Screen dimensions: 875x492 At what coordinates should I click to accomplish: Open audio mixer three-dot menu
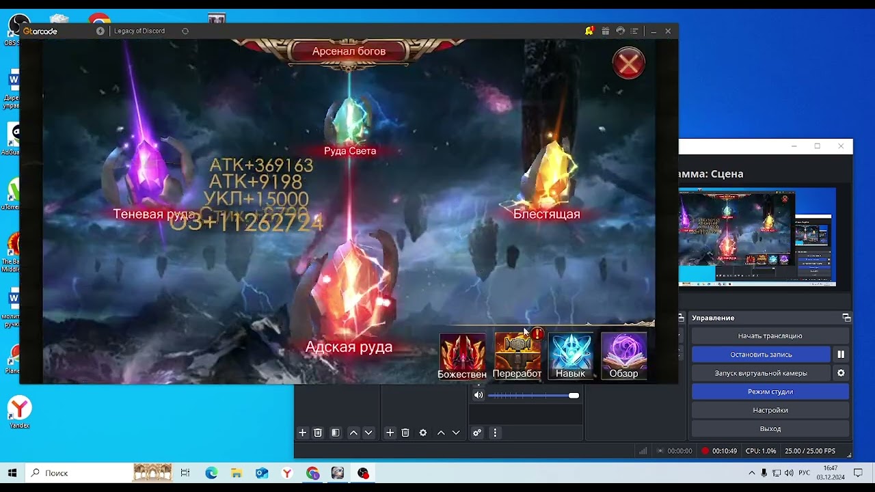click(x=495, y=433)
